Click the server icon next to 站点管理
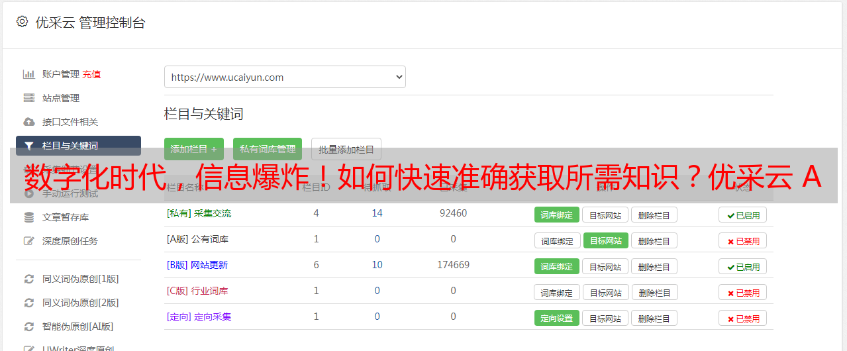This screenshot has height=351, width=847. coord(28,98)
